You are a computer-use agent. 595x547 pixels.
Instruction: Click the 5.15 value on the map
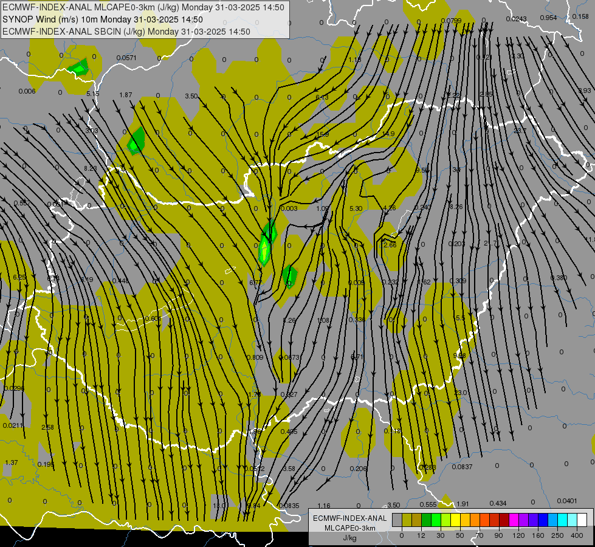92,94
